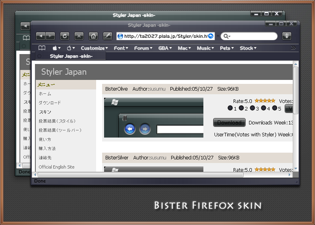Click the 購入方法 menu link
This screenshot has width=315, height=225.
pos(47,149)
